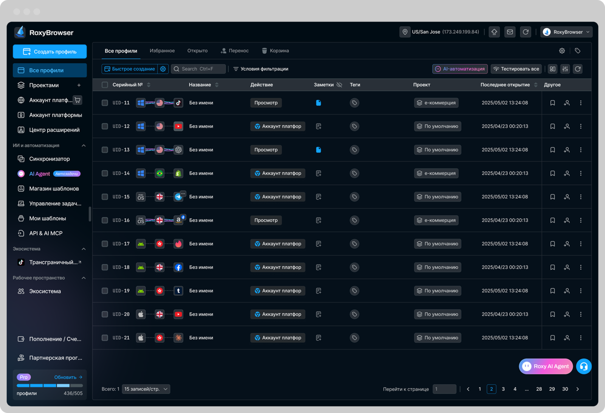The width and height of the screenshot is (605, 413).
Task: Click the Search field
Action: (x=198, y=69)
